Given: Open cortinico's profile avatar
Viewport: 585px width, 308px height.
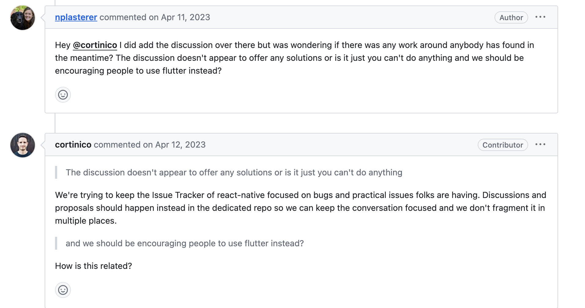Looking at the screenshot, I should [23, 145].
